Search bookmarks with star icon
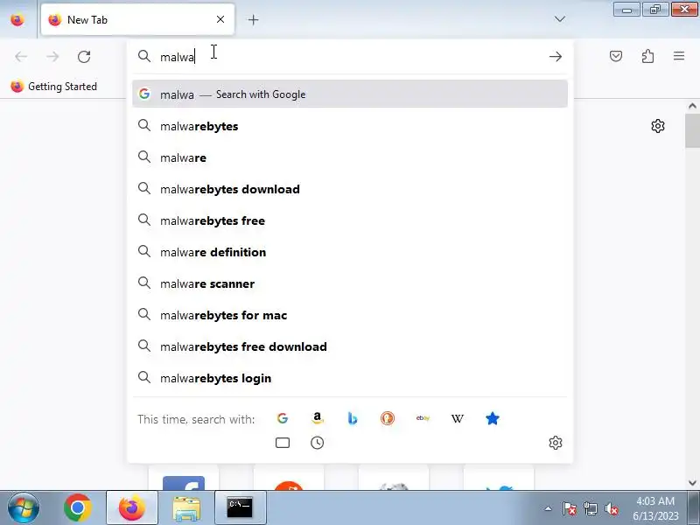The width and height of the screenshot is (700, 525). pyautogui.click(x=493, y=418)
